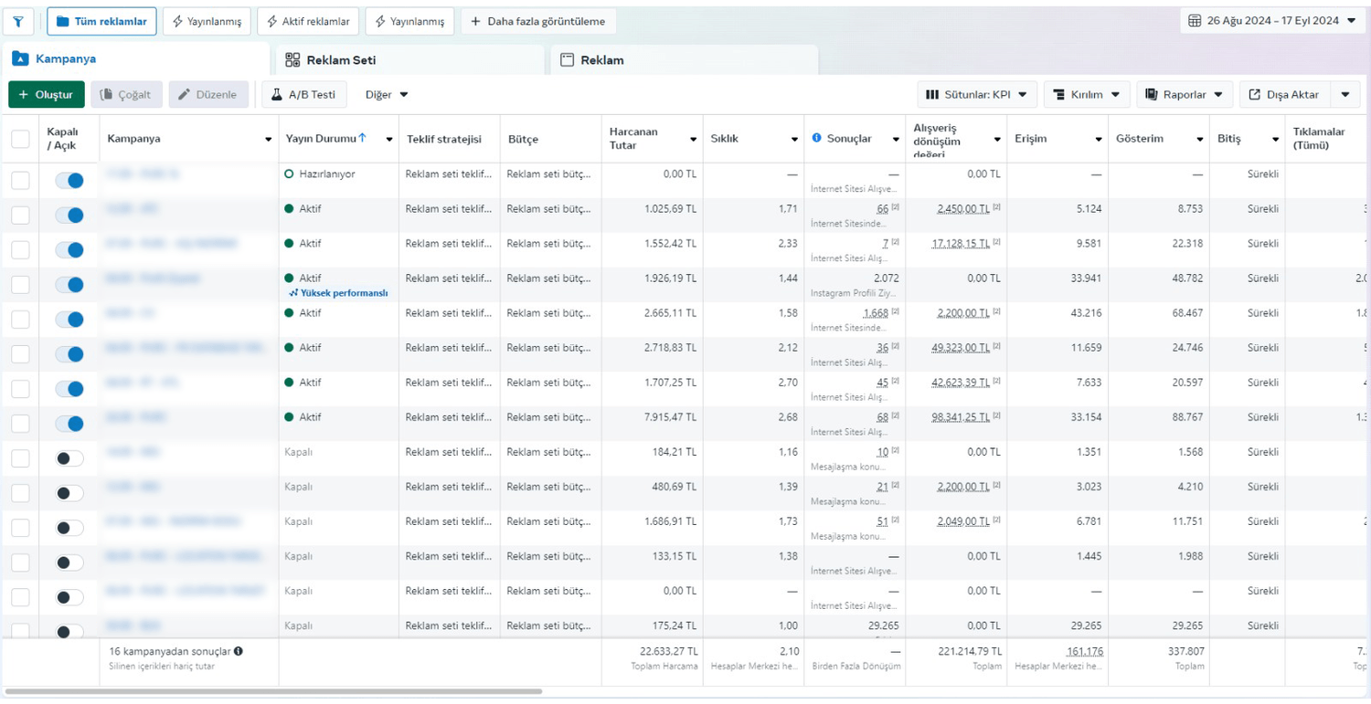Click the horizontal scrollbar at the bottom
Screen dimensions: 1371x704
point(272,692)
